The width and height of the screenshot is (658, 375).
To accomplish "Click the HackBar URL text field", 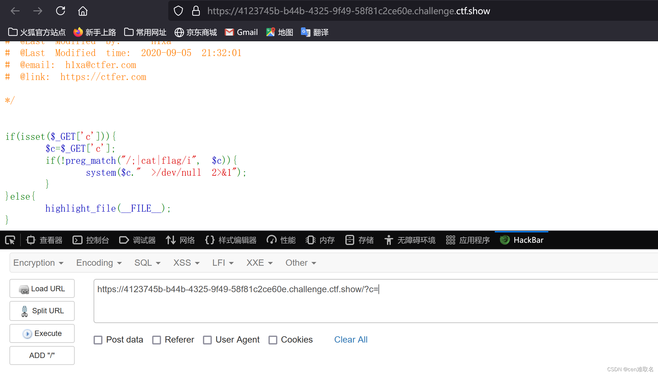I will coord(375,301).
